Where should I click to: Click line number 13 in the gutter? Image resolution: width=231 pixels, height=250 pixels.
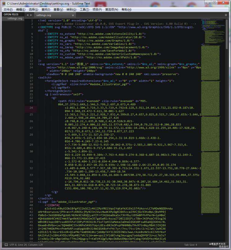[x=31, y=64]
